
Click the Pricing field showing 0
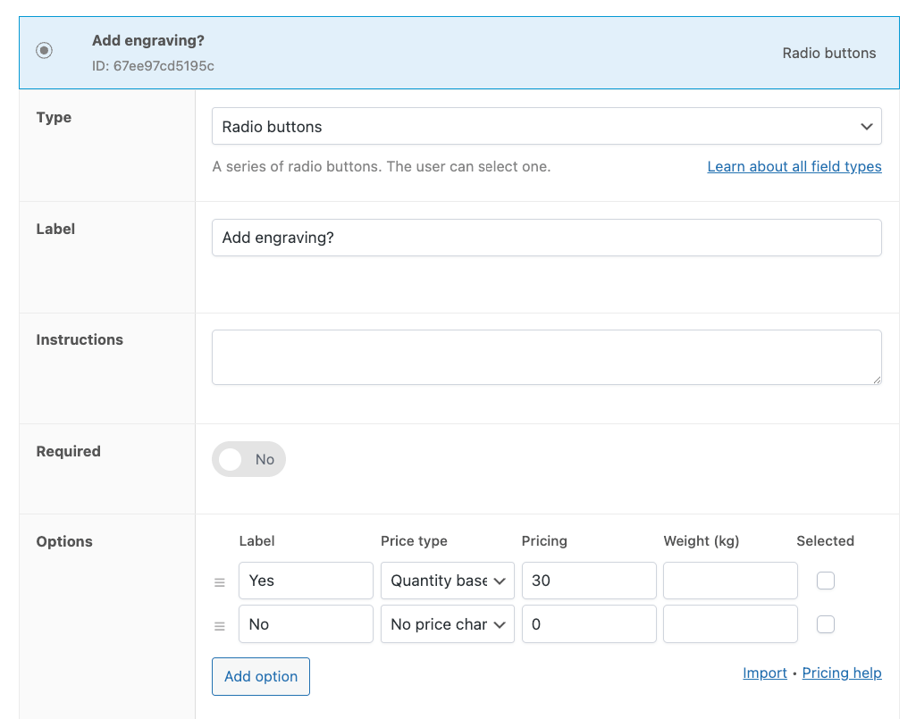[x=590, y=624]
